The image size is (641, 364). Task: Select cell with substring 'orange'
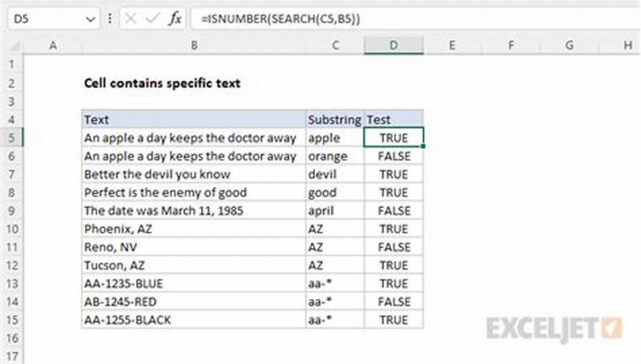pos(335,156)
